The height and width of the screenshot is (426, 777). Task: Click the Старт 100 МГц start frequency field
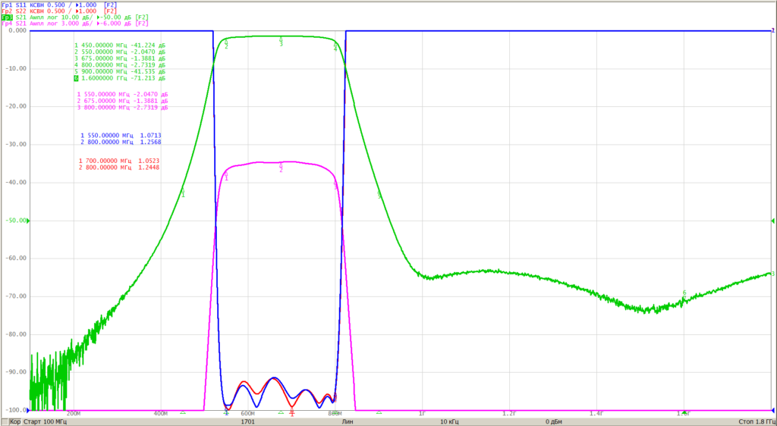tap(45, 422)
